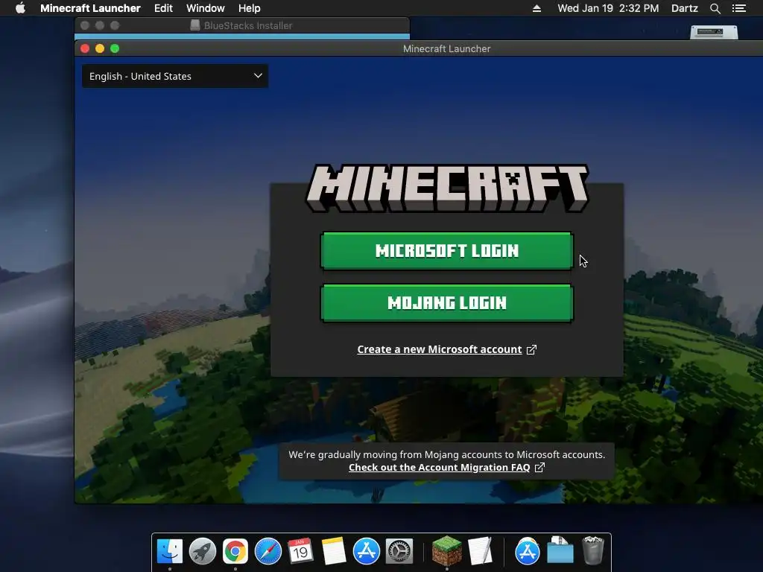Open Launchpad rocket icon in the Dock
Viewport: 763px width, 572px height.
203,551
